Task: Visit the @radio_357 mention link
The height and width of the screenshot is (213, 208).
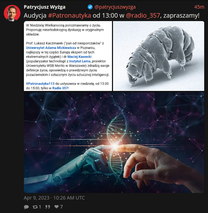Action: pyautogui.click(x=143, y=16)
